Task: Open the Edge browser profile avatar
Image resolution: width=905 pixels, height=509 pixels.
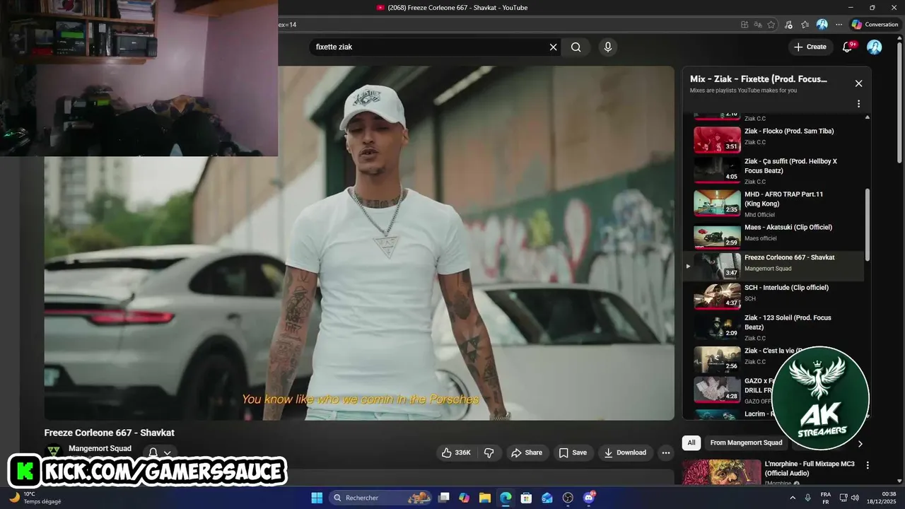Action: [822, 25]
